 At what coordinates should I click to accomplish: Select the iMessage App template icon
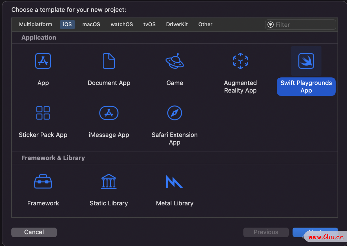[109, 113]
